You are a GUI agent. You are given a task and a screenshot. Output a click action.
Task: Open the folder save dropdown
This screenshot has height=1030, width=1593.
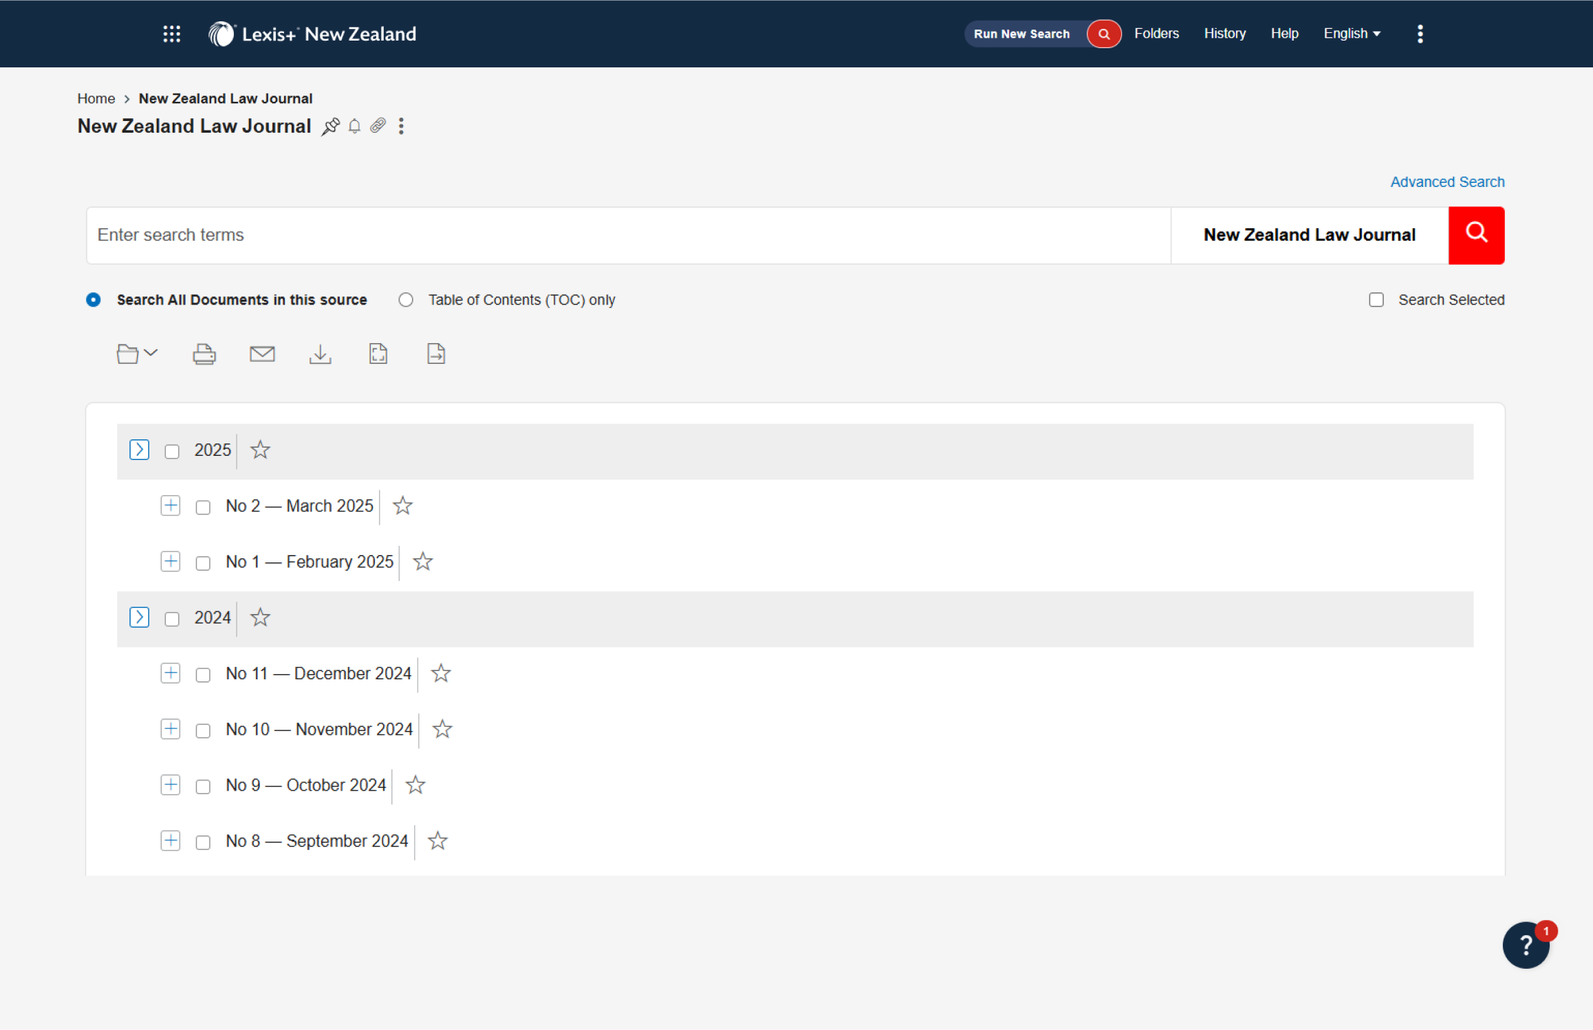click(137, 354)
